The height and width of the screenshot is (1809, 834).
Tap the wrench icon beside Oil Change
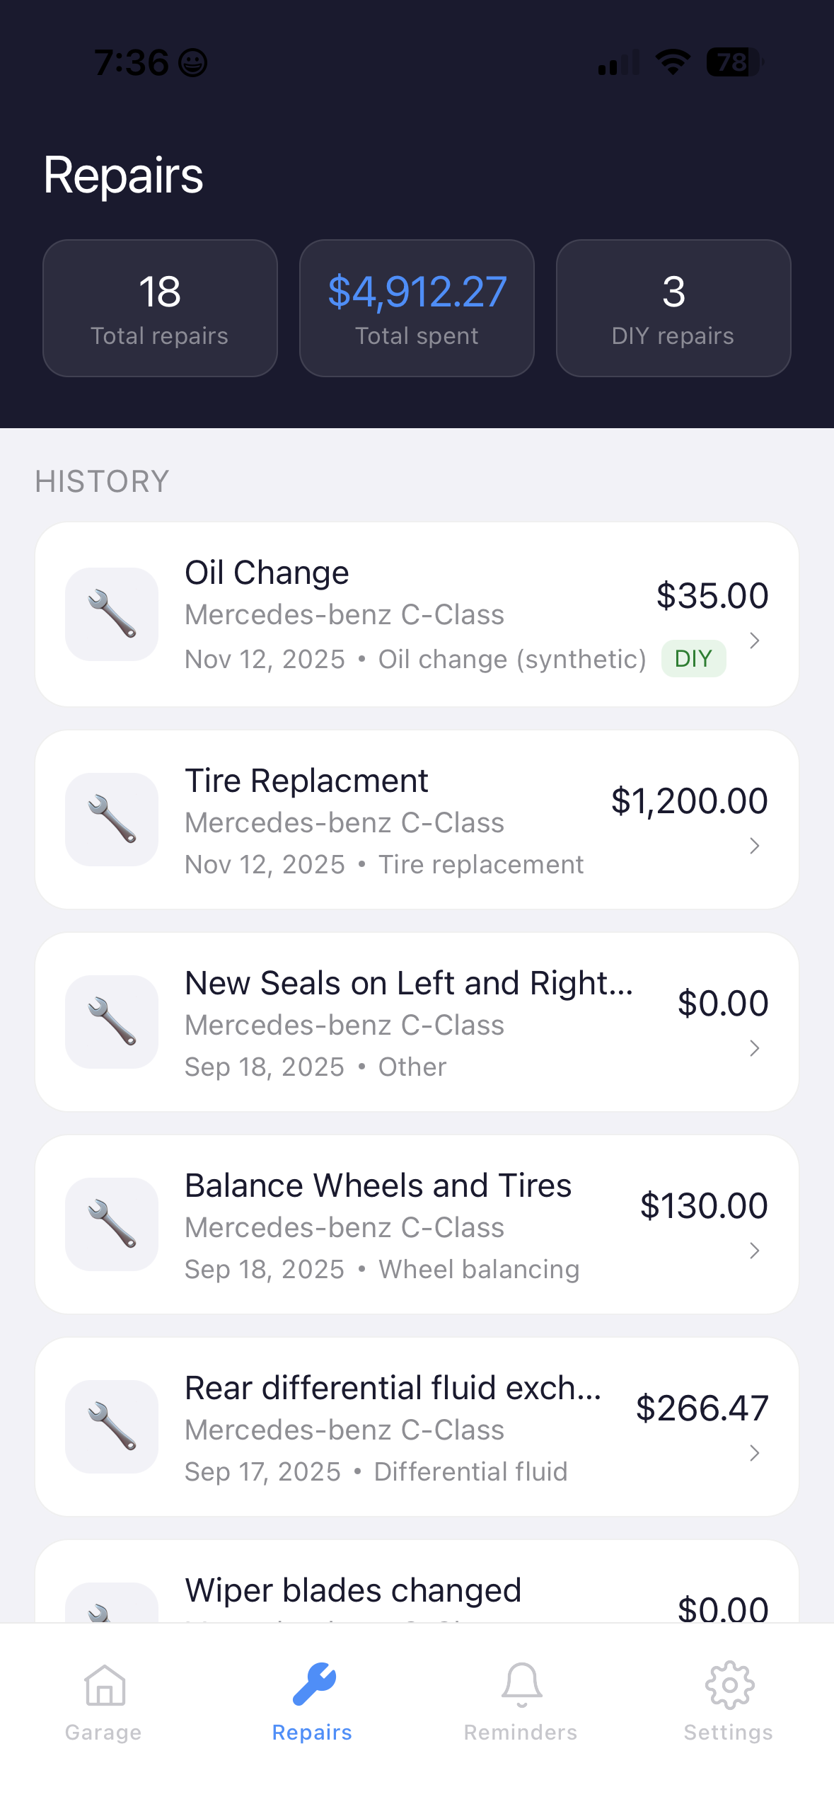click(112, 614)
